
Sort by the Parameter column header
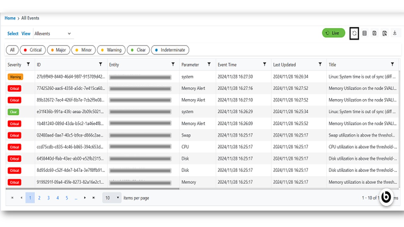point(190,65)
